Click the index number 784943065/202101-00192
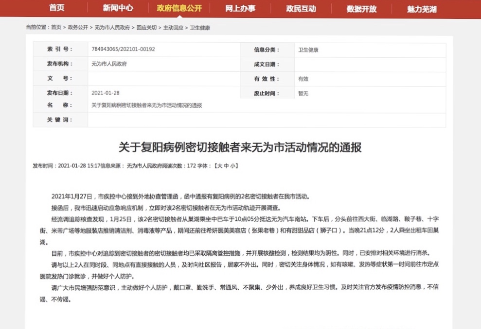 (x=123, y=49)
